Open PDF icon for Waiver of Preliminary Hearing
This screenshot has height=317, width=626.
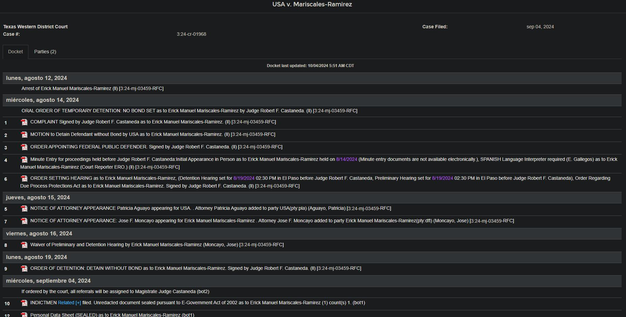click(x=24, y=245)
